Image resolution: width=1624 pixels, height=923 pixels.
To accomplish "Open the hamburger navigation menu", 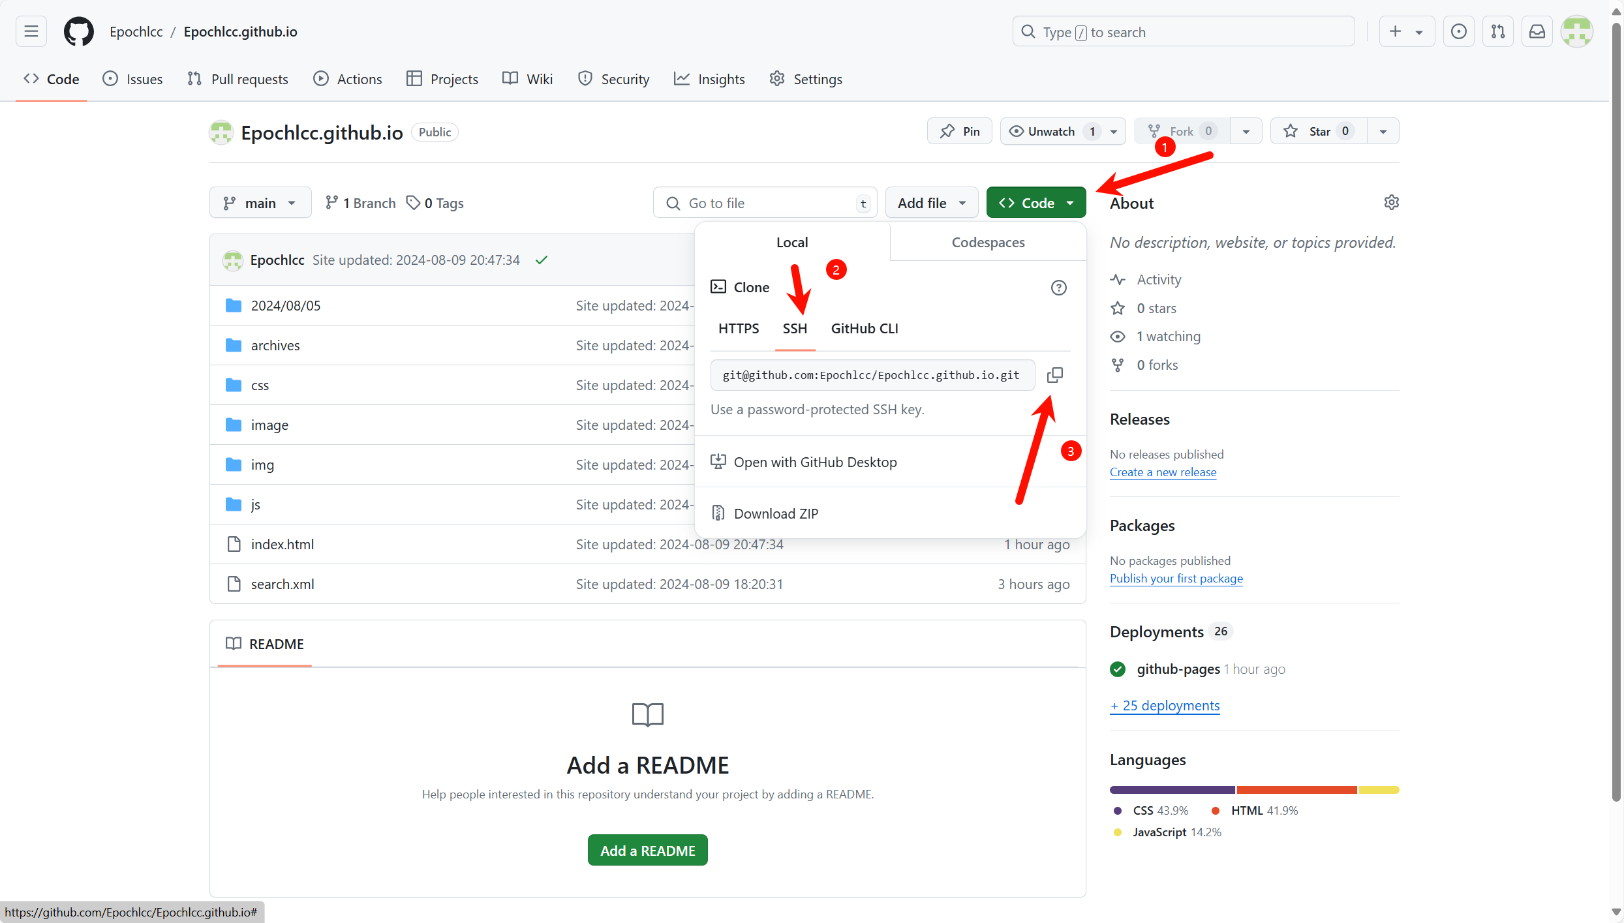I will (x=31, y=31).
